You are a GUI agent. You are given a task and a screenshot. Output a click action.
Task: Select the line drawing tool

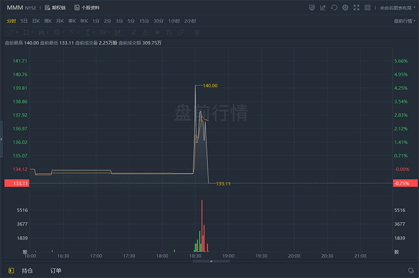11,32
